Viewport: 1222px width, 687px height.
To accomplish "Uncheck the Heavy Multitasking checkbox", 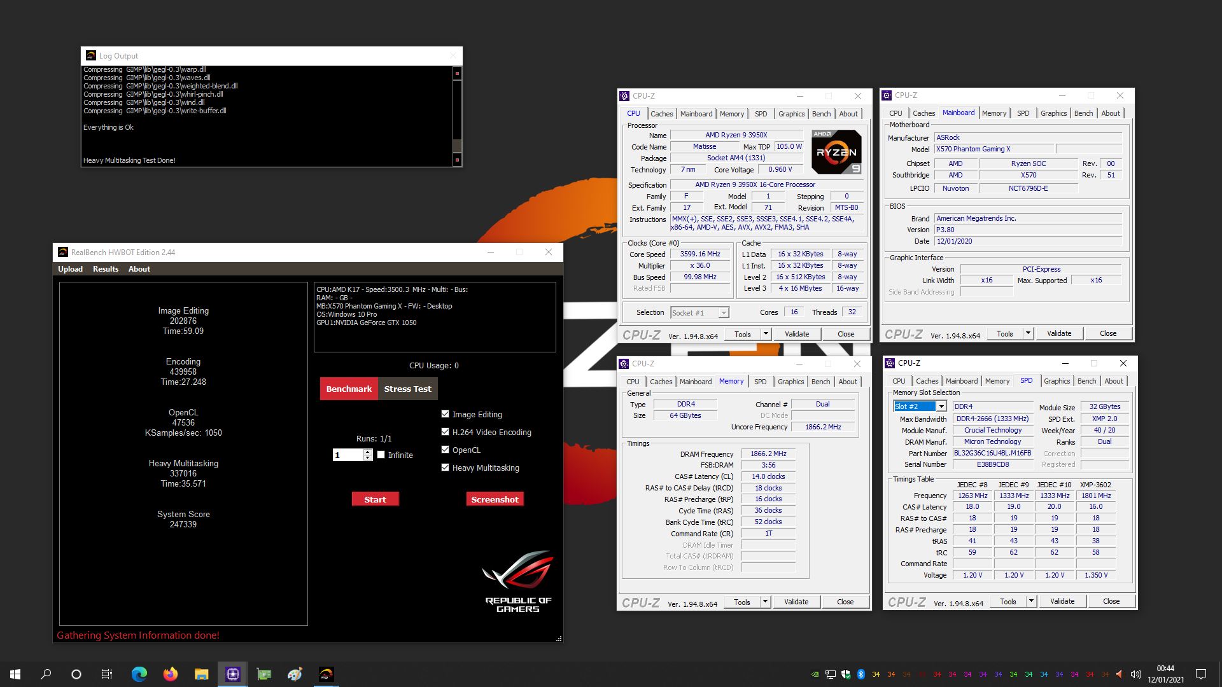I will pos(446,468).
